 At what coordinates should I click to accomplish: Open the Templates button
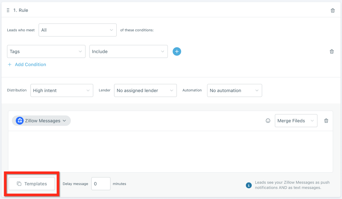pos(32,184)
